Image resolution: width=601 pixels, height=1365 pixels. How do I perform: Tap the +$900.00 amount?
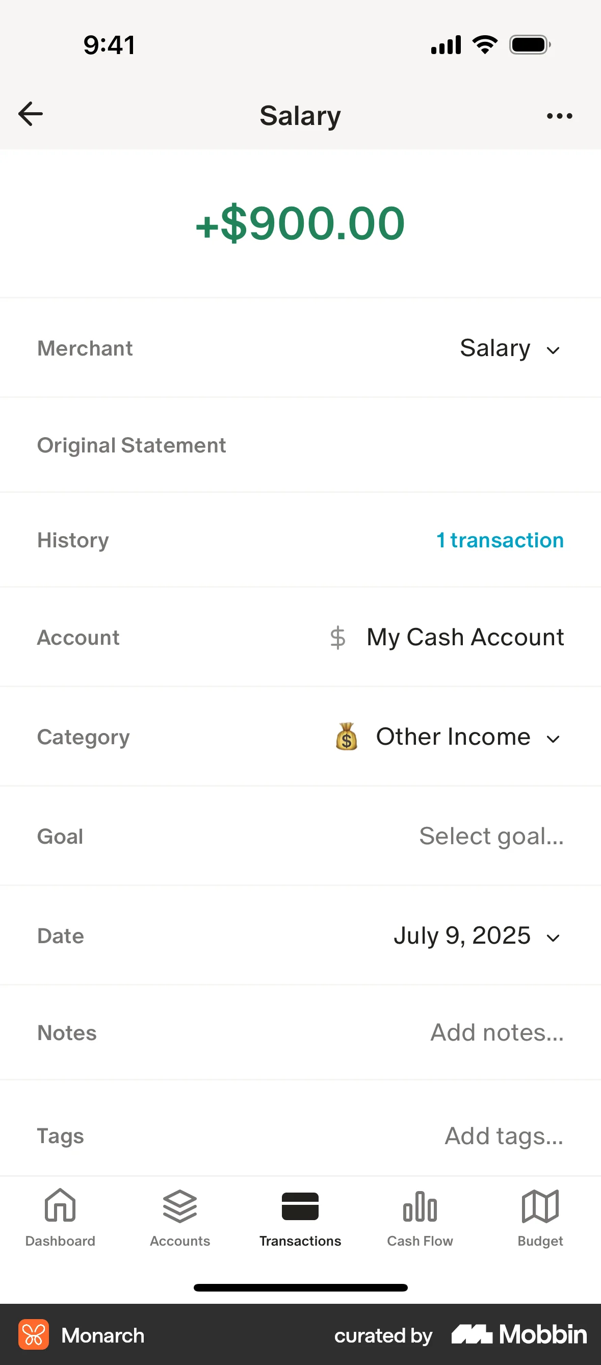[300, 223]
